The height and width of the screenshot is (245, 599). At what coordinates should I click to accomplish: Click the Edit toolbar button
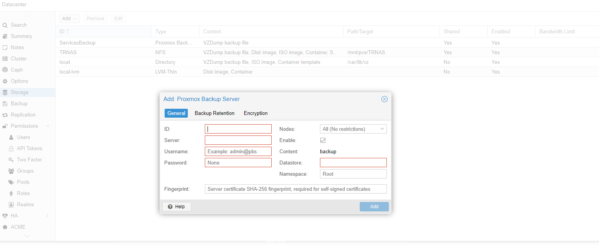(x=118, y=19)
